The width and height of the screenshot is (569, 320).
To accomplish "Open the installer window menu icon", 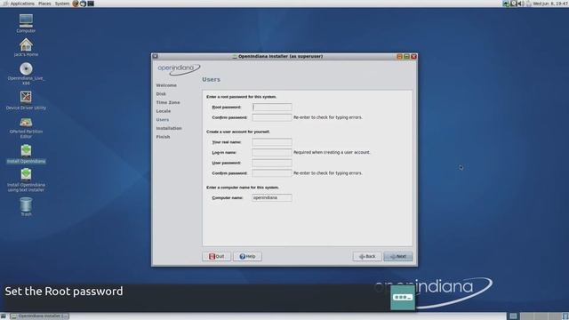I will (156, 56).
